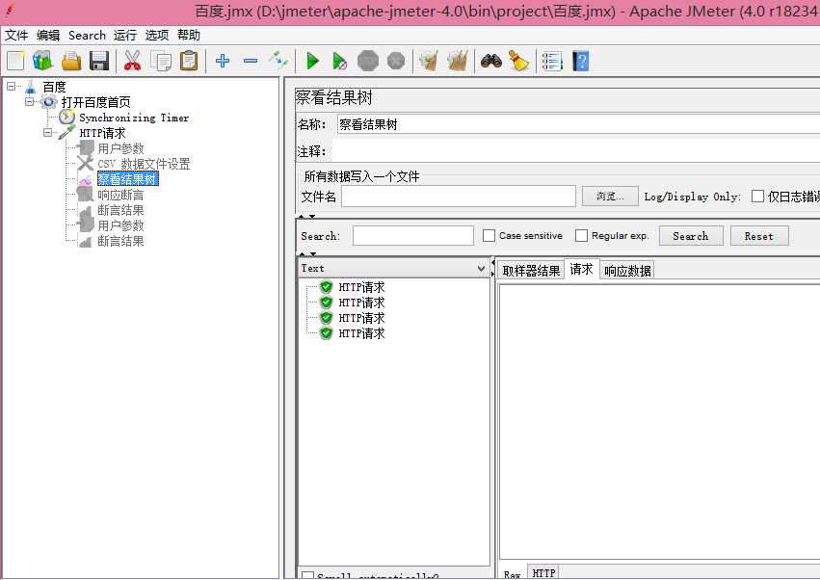Toggle the Regular exp. checkbox
The height and width of the screenshot is (580, 820).
pyautogui.click(x=581, y=235)
